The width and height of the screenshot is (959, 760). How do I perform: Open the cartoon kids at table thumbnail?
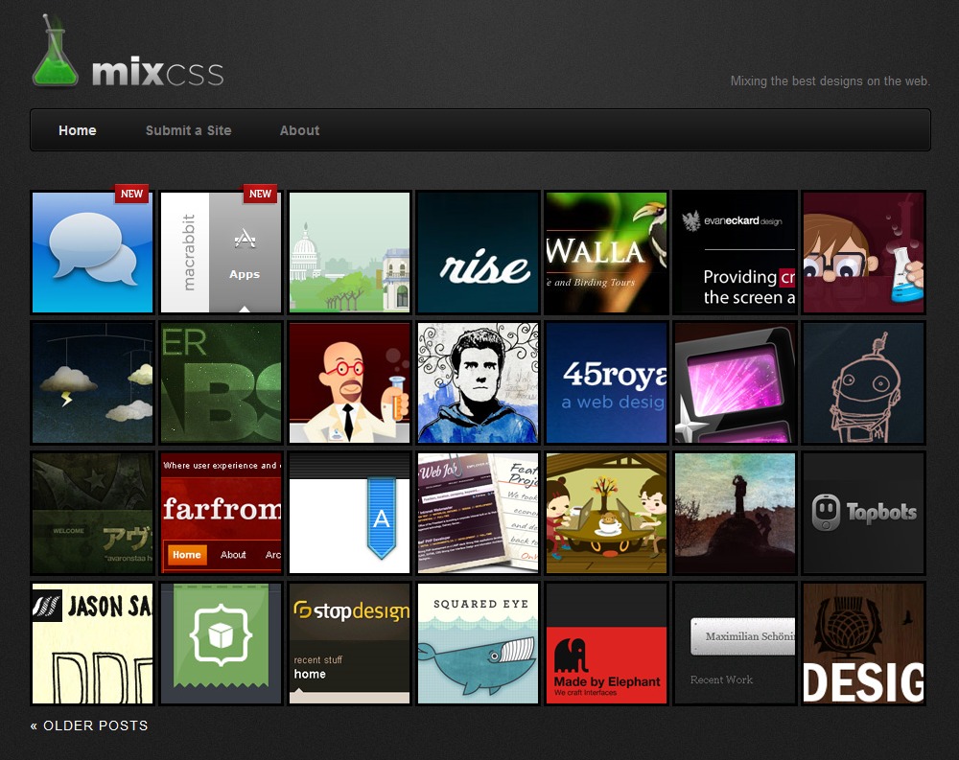tap(606, 513)
